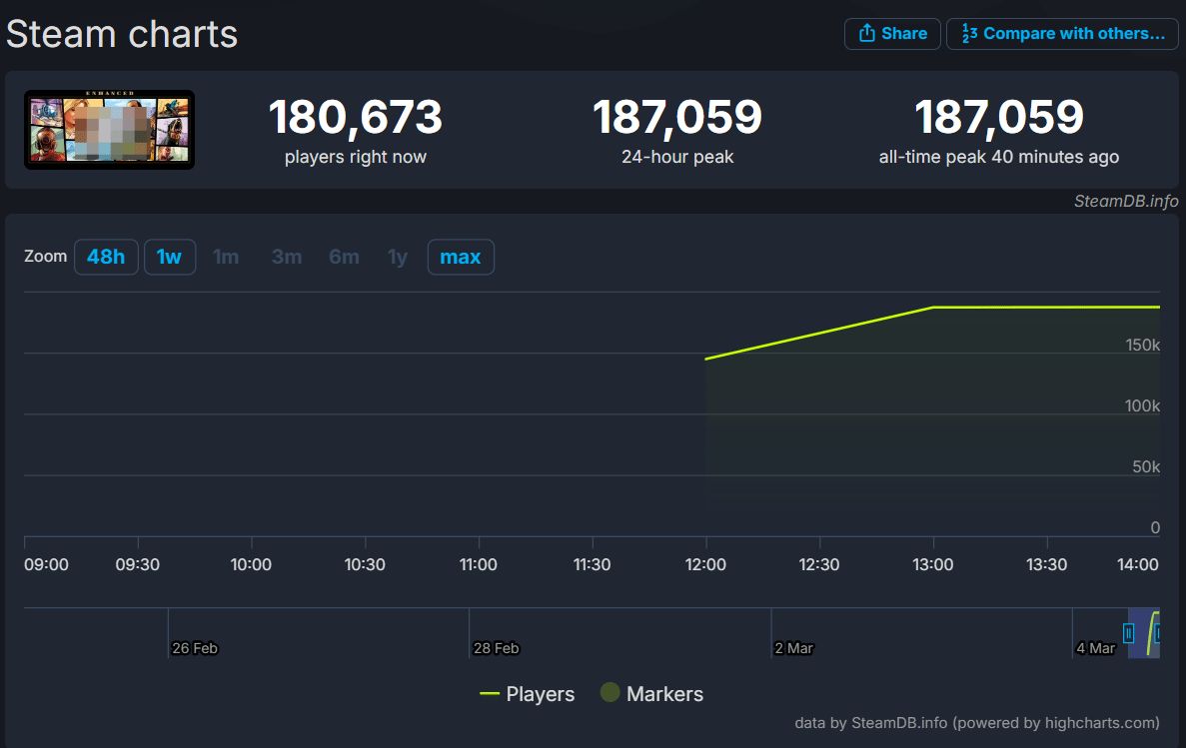This screenshot has width=1186, height=748.
Task: Select the 3m zoom option
Action: pyautogui.click(x=287, y=257)
